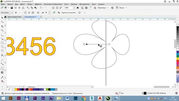Pick red swatch in right color palette
Image resolution: width=179 pixels, height=101 pixels.
[178, 61]
